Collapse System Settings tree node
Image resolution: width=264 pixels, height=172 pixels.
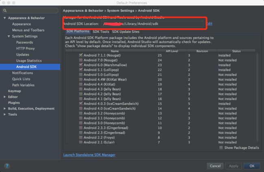9,36
